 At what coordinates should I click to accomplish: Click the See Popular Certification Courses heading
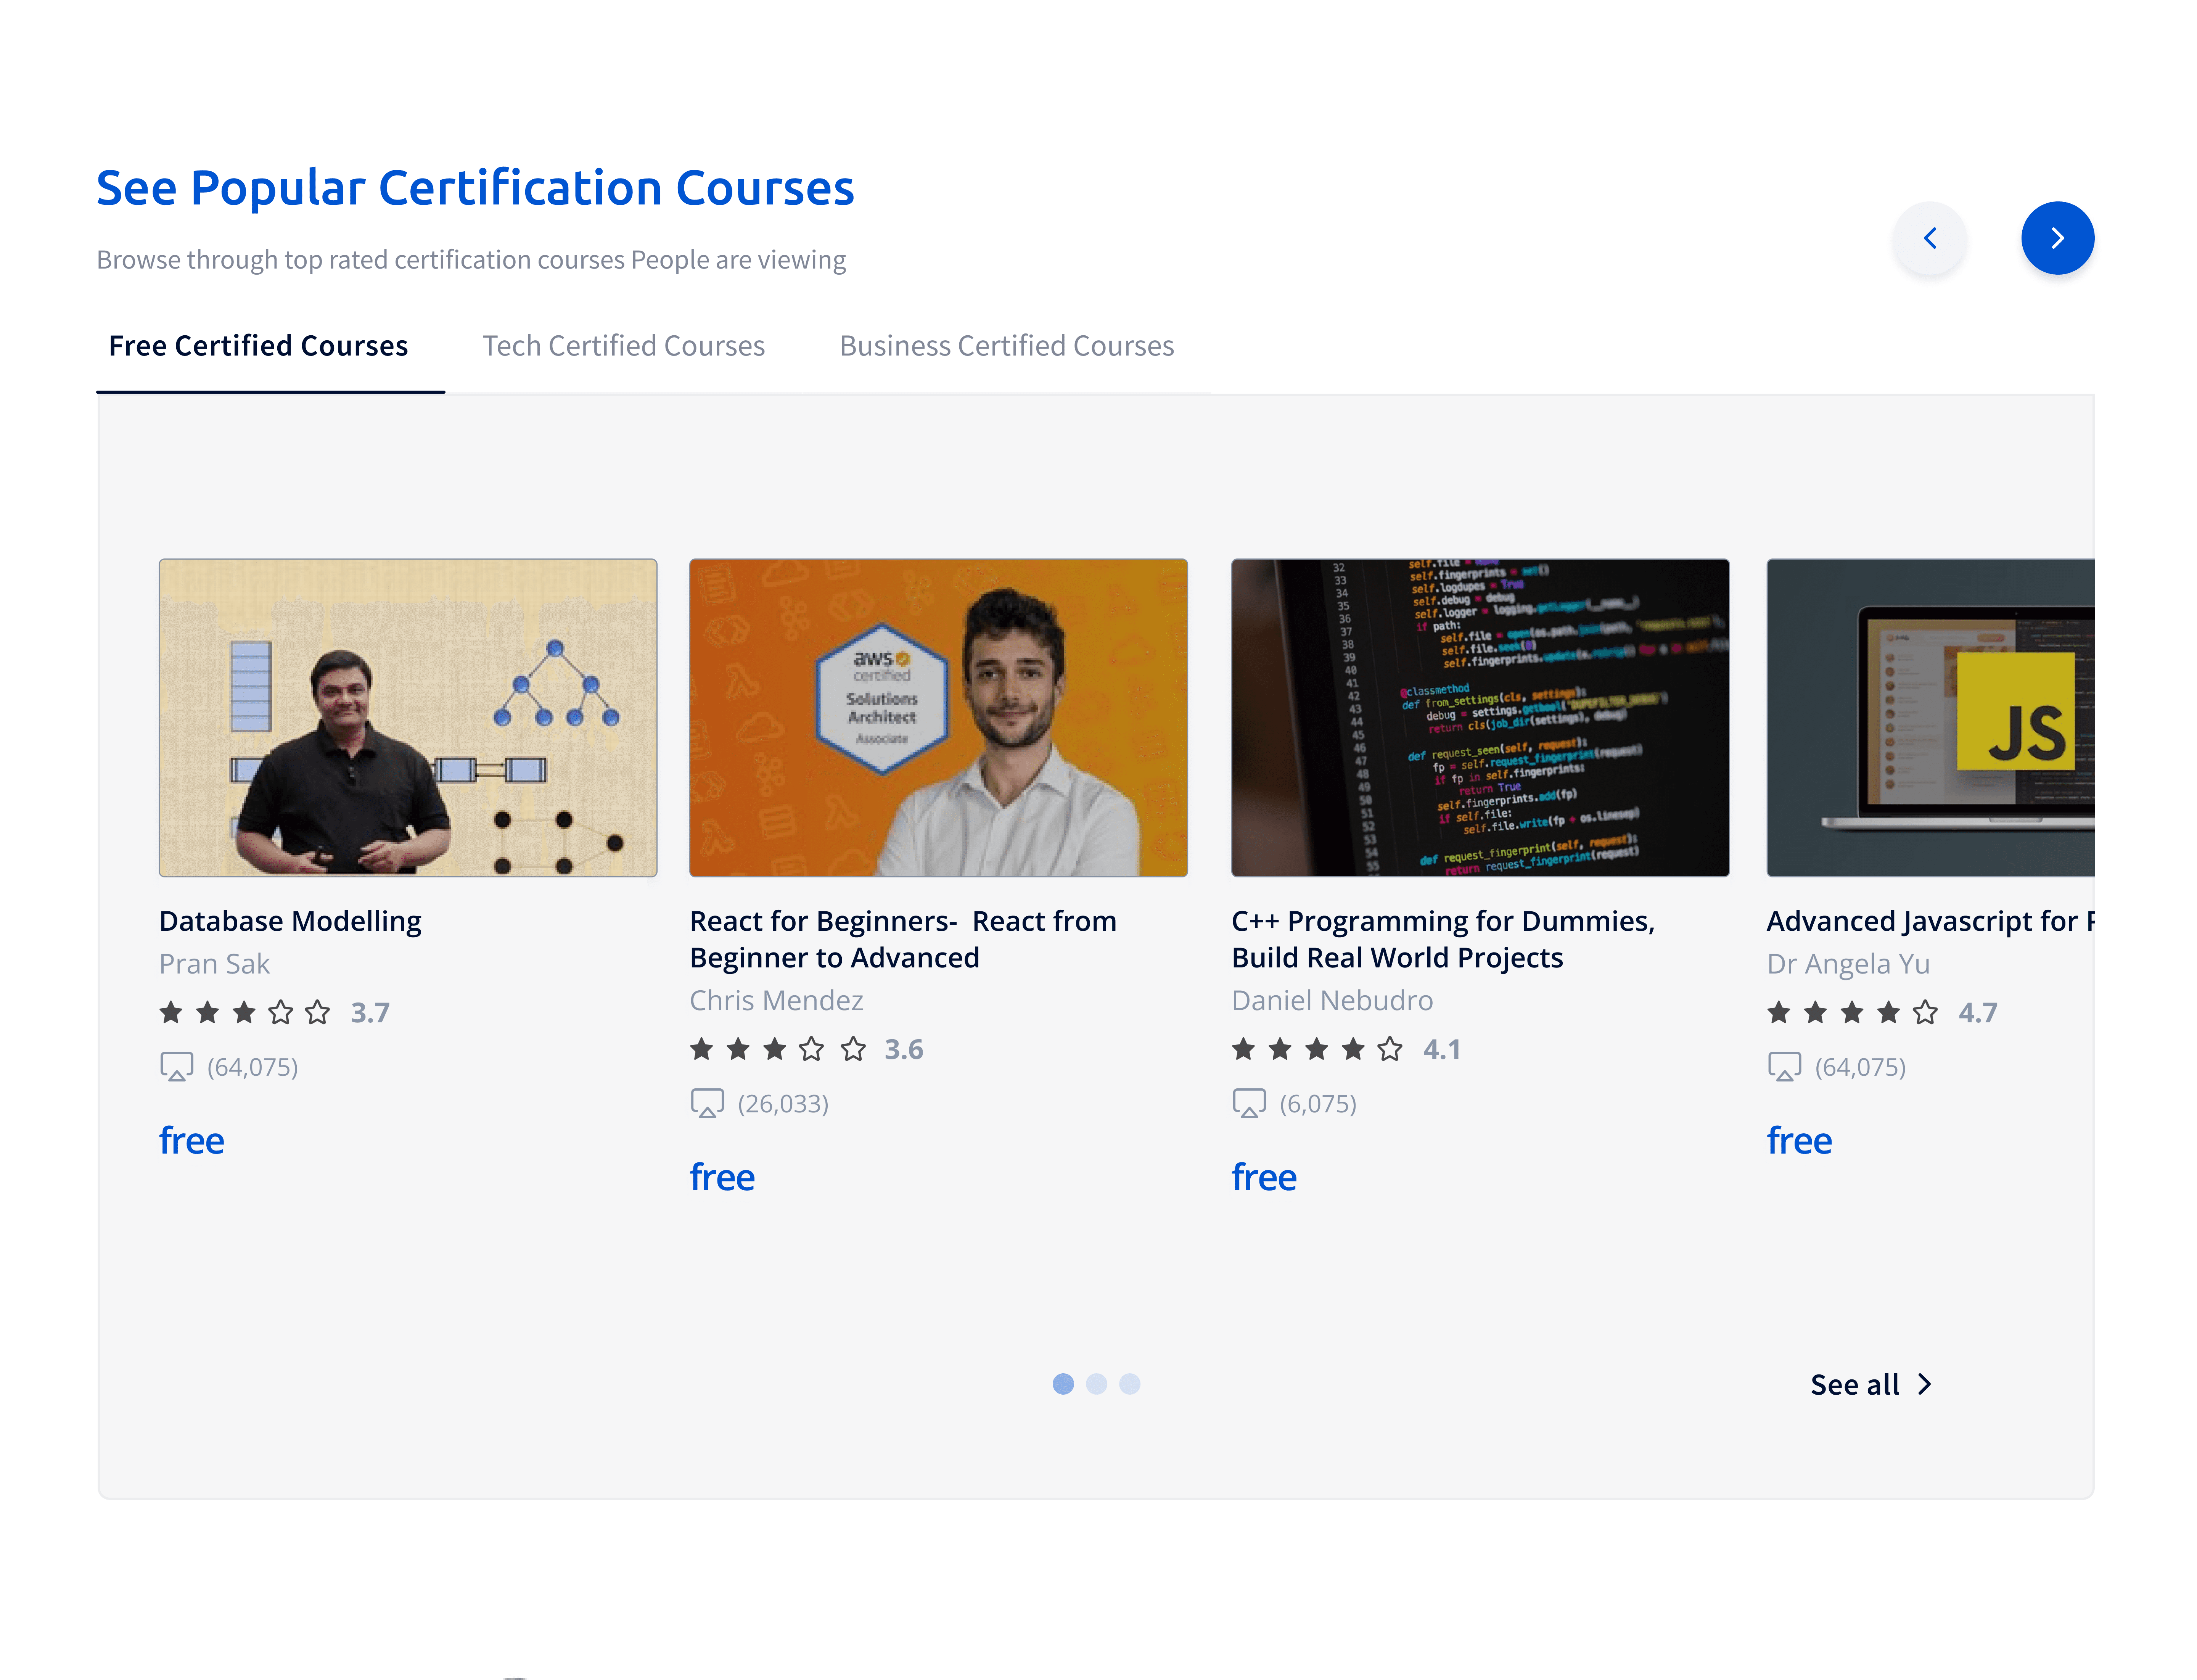pyautogui.click(x=475, y=188)
